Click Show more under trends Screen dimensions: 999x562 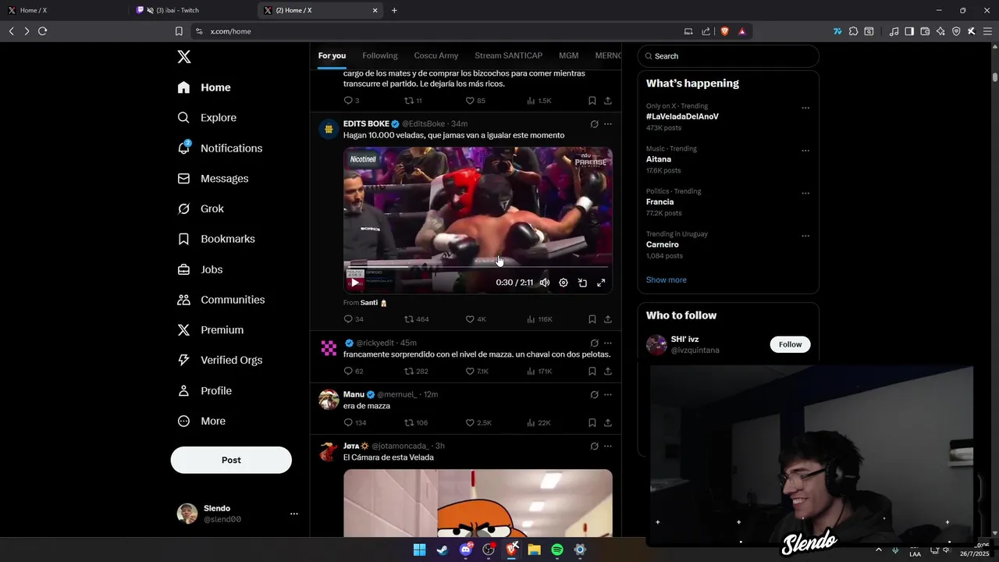click(667, 280)
